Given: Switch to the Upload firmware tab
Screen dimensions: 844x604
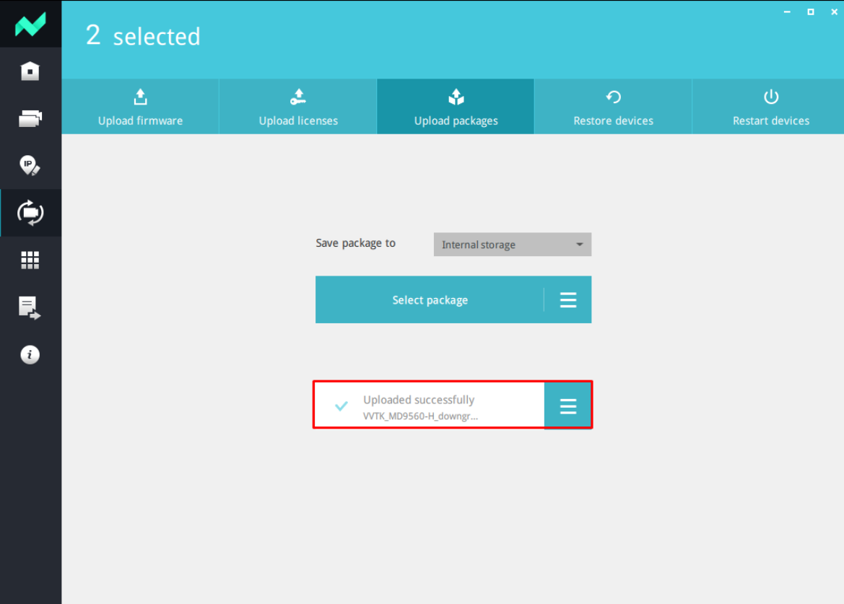Looking at the screenshot, I should [x=141, y=107].
